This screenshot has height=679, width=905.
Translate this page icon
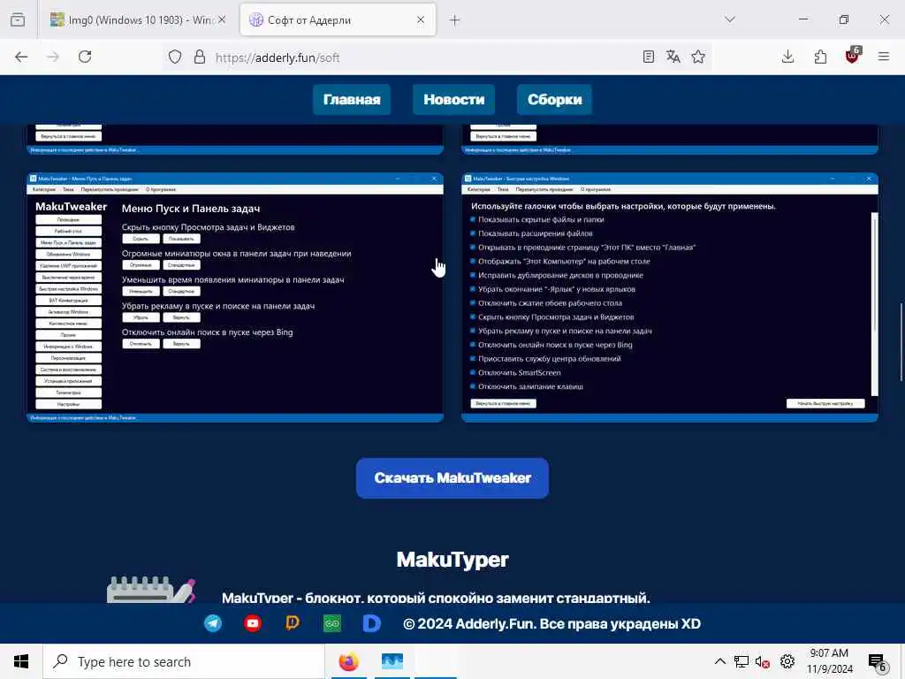[673, 57]
